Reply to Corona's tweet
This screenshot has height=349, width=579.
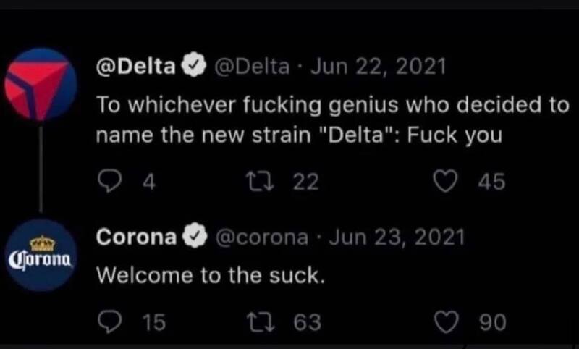coord(110,322)
